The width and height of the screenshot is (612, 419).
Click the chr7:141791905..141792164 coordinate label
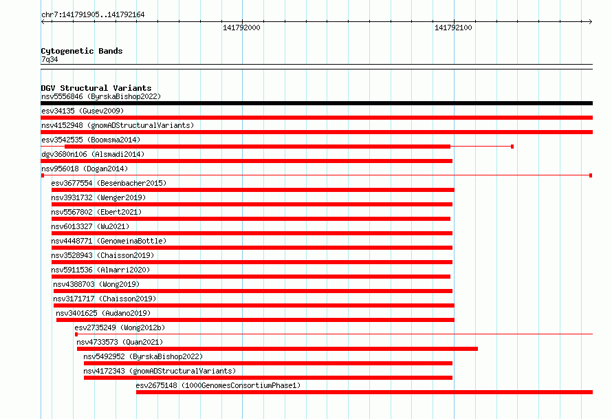pyautogui.click(x=93, y=14)
